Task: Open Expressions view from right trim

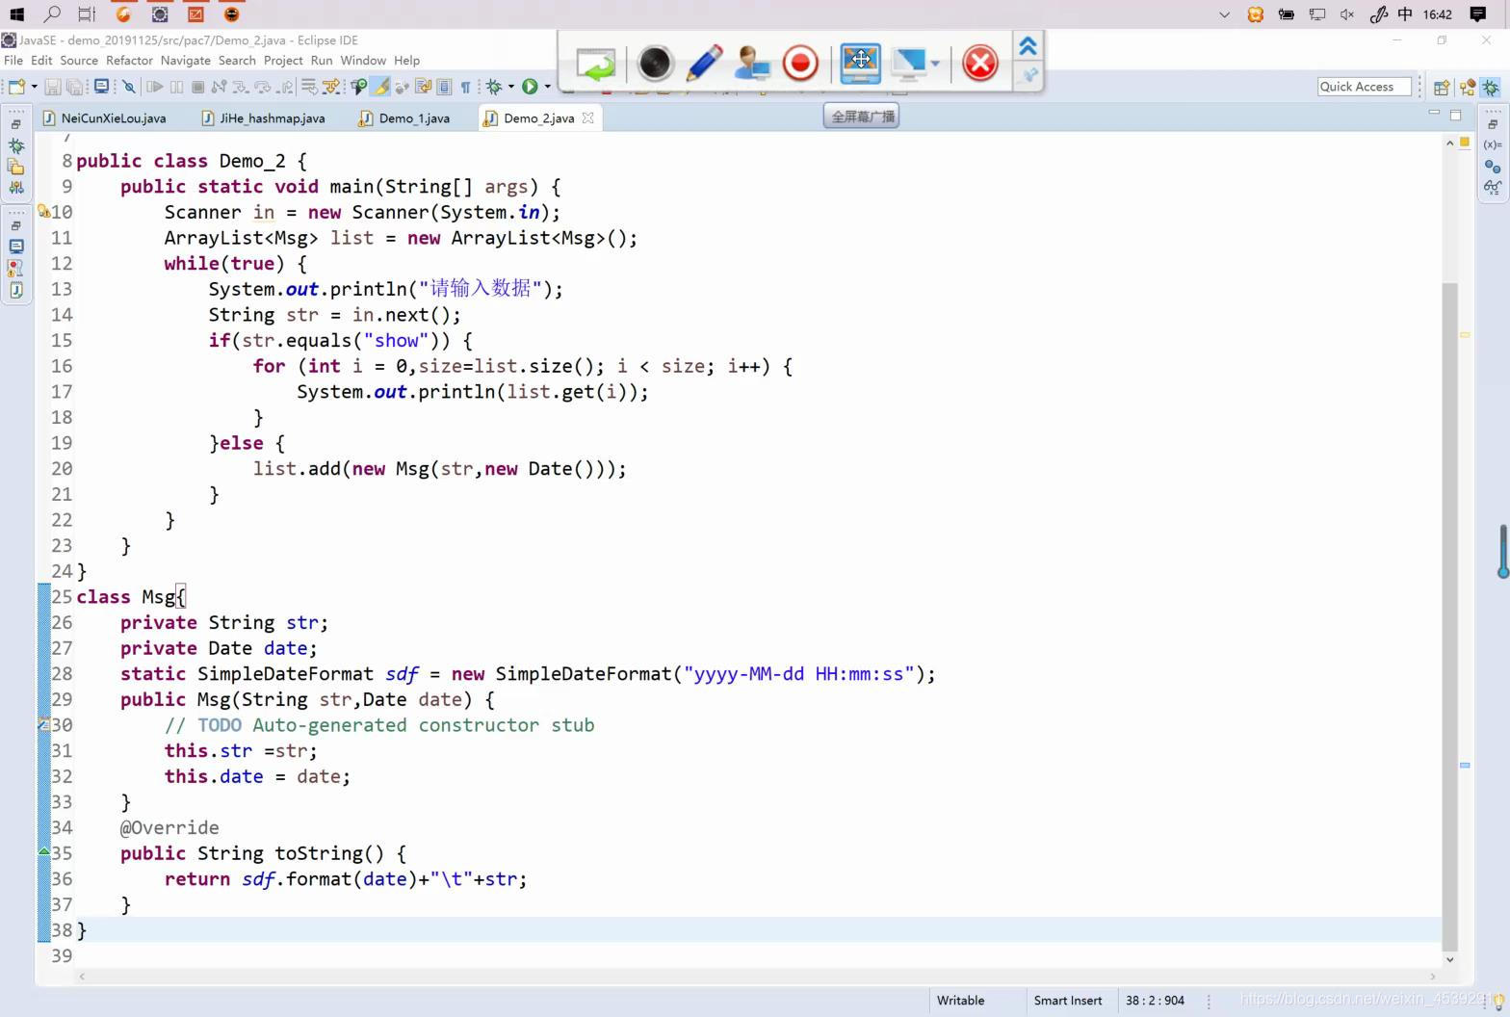Action: pyautogui.click(x=1493, y=187)
